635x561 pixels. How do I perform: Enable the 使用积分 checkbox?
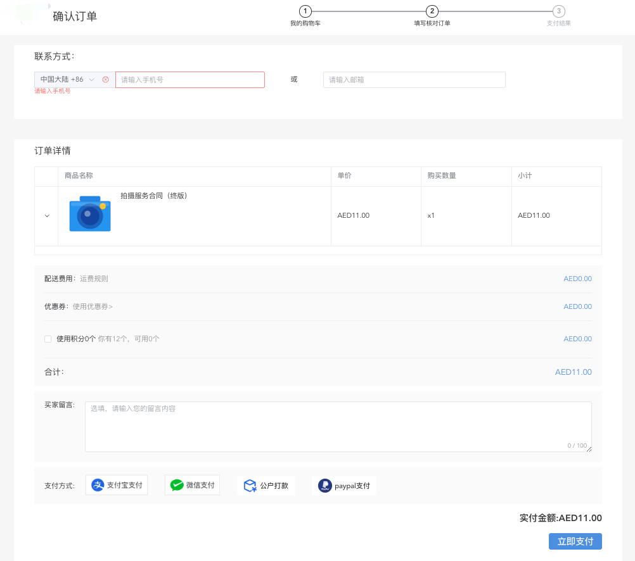(48, 339)
